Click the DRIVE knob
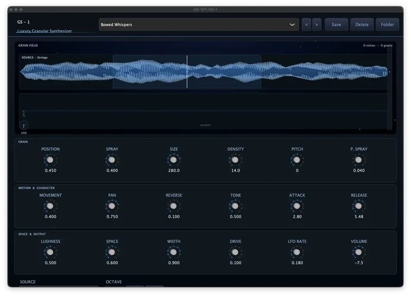The width and height of the screenshot is (411, 296). tap(235, 252)
